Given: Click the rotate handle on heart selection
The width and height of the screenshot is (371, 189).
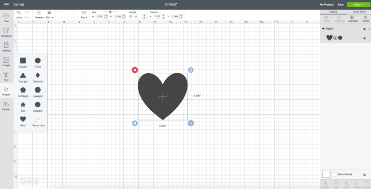Looking at the screenshot, I should tap(191, 70).
